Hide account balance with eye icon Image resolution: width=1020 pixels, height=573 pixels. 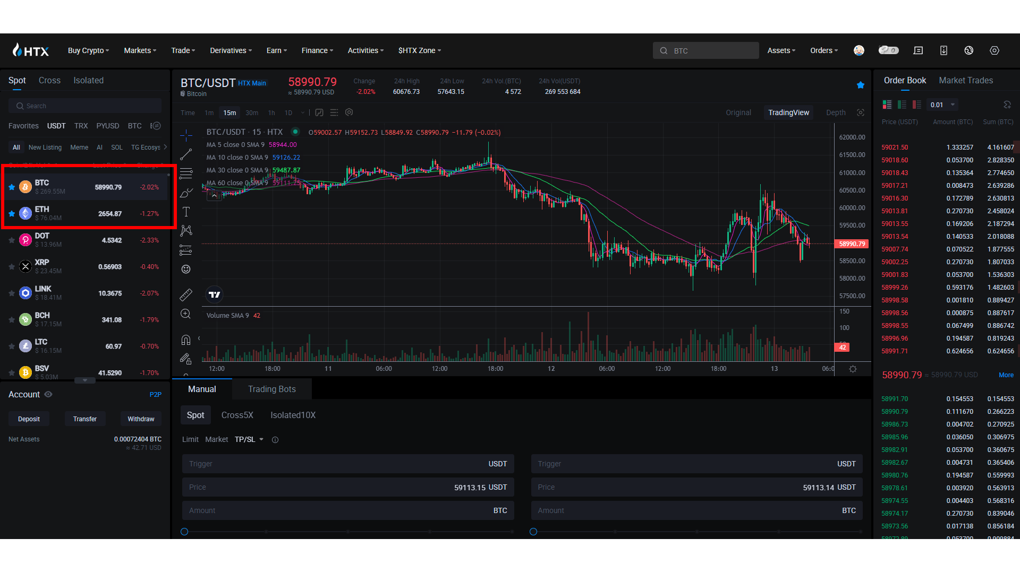(x=48, y=394)
